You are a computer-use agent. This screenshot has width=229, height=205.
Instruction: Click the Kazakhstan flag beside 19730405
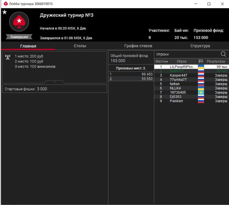pyautogui.click(x=201, y=93)
